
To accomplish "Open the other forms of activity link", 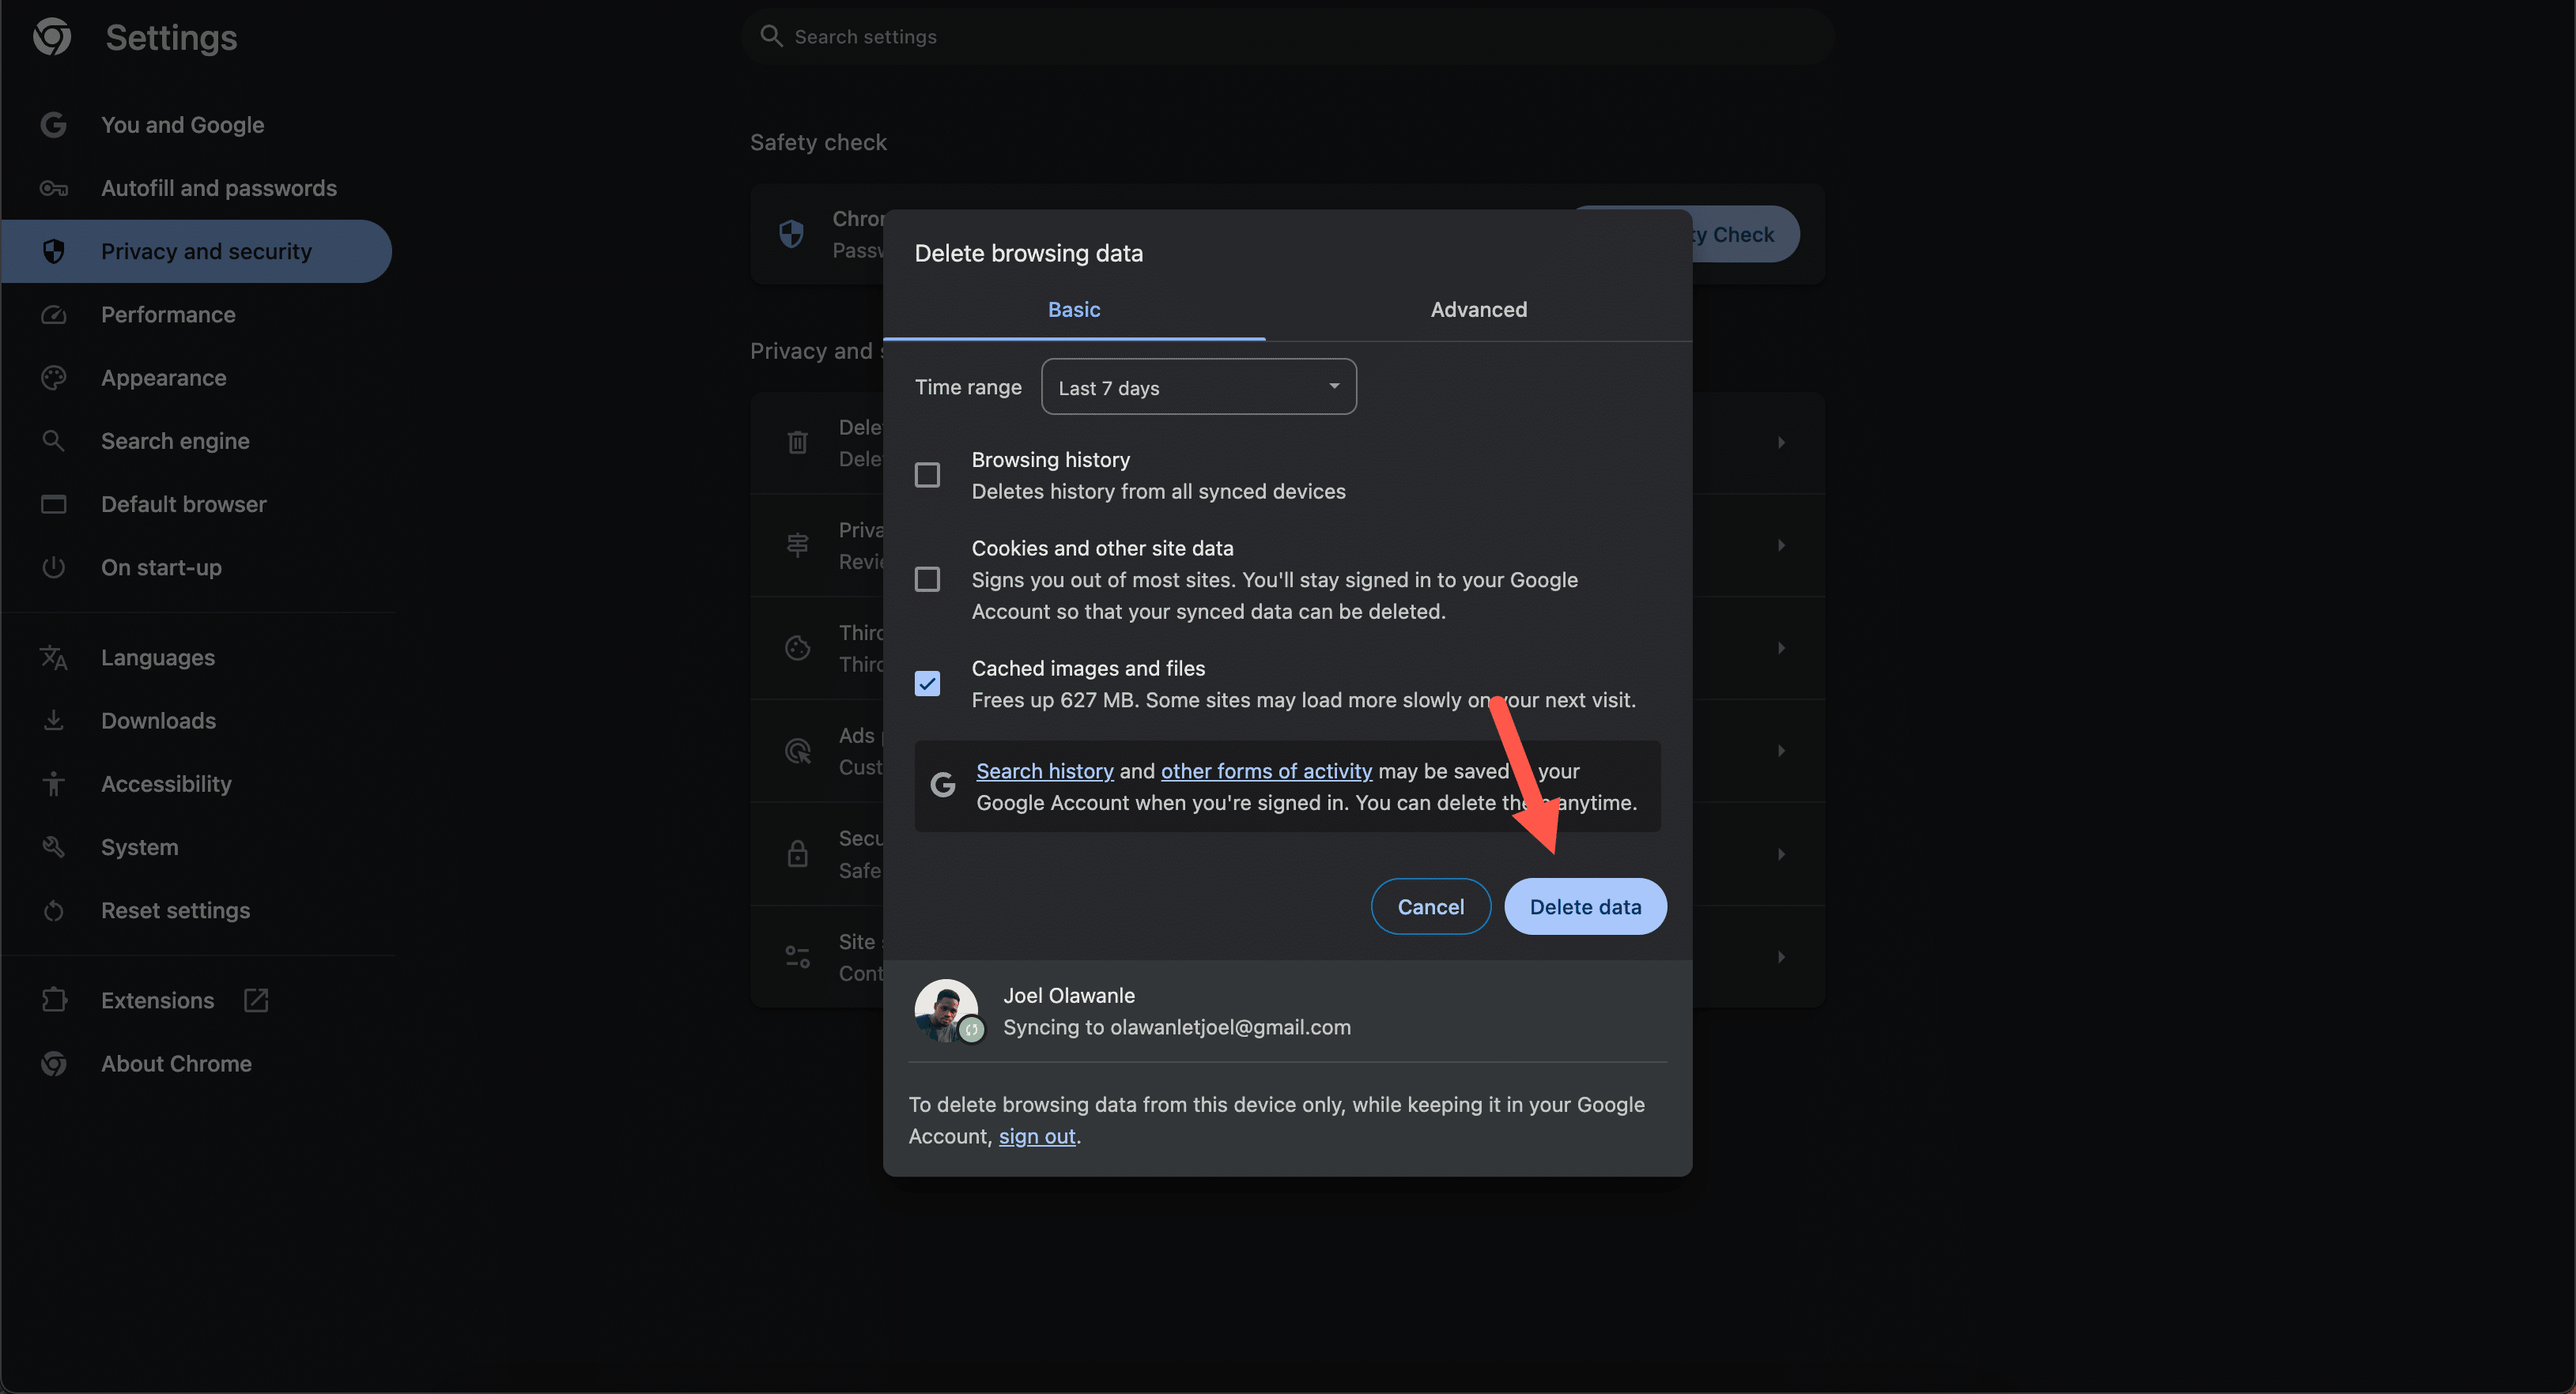I will click(x=1266, y=771).
